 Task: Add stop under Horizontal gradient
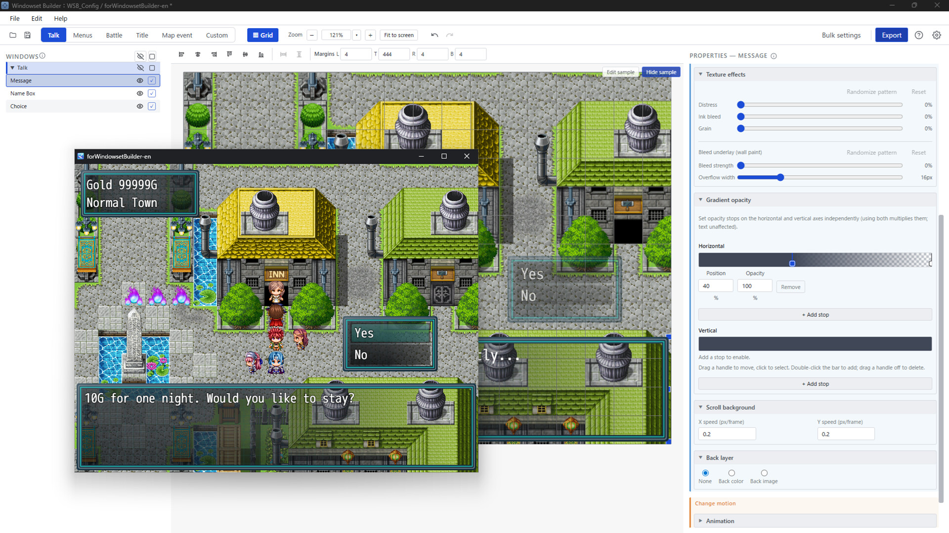coord(815,314)
